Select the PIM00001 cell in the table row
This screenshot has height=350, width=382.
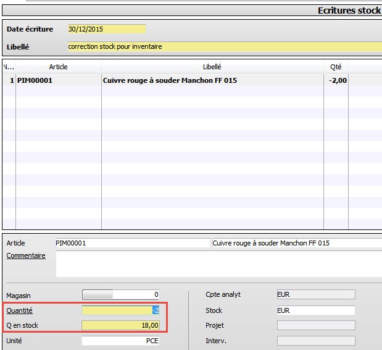pos(58,80)
